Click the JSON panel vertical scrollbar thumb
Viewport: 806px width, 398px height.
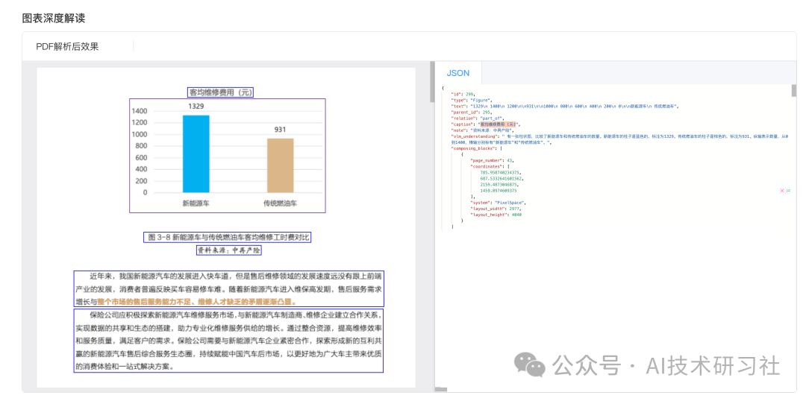793,91
